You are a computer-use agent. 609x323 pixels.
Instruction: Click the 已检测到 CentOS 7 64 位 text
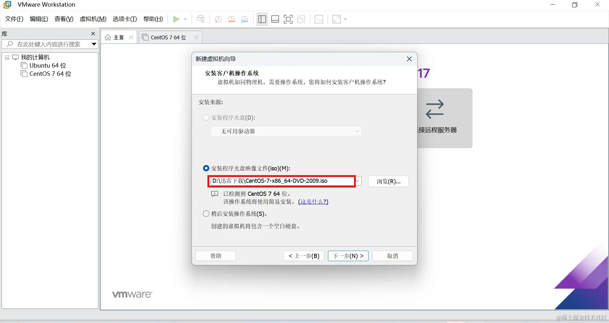coord(257,194)
